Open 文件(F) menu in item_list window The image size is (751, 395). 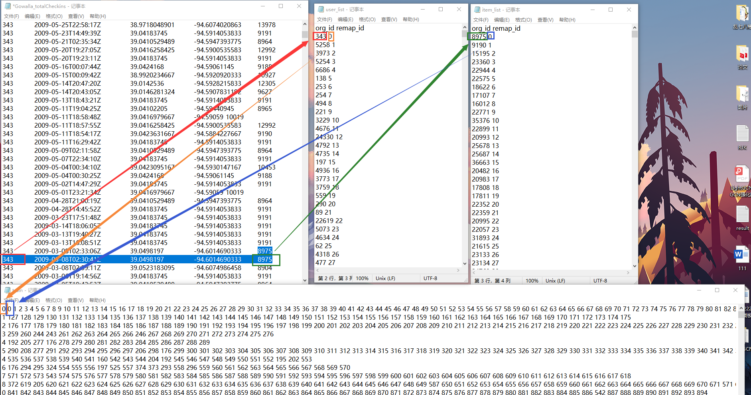pos(481,20)
